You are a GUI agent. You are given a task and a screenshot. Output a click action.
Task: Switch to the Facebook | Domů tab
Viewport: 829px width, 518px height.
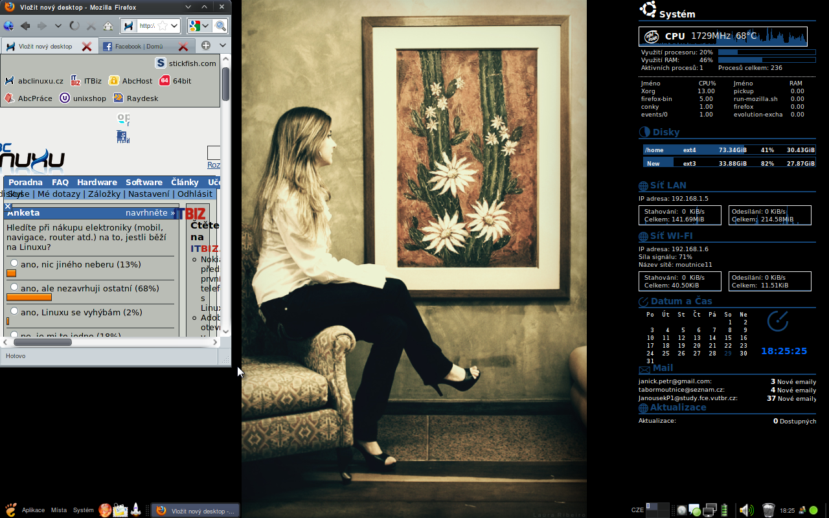pyautogui.click(x=146, y=47)
